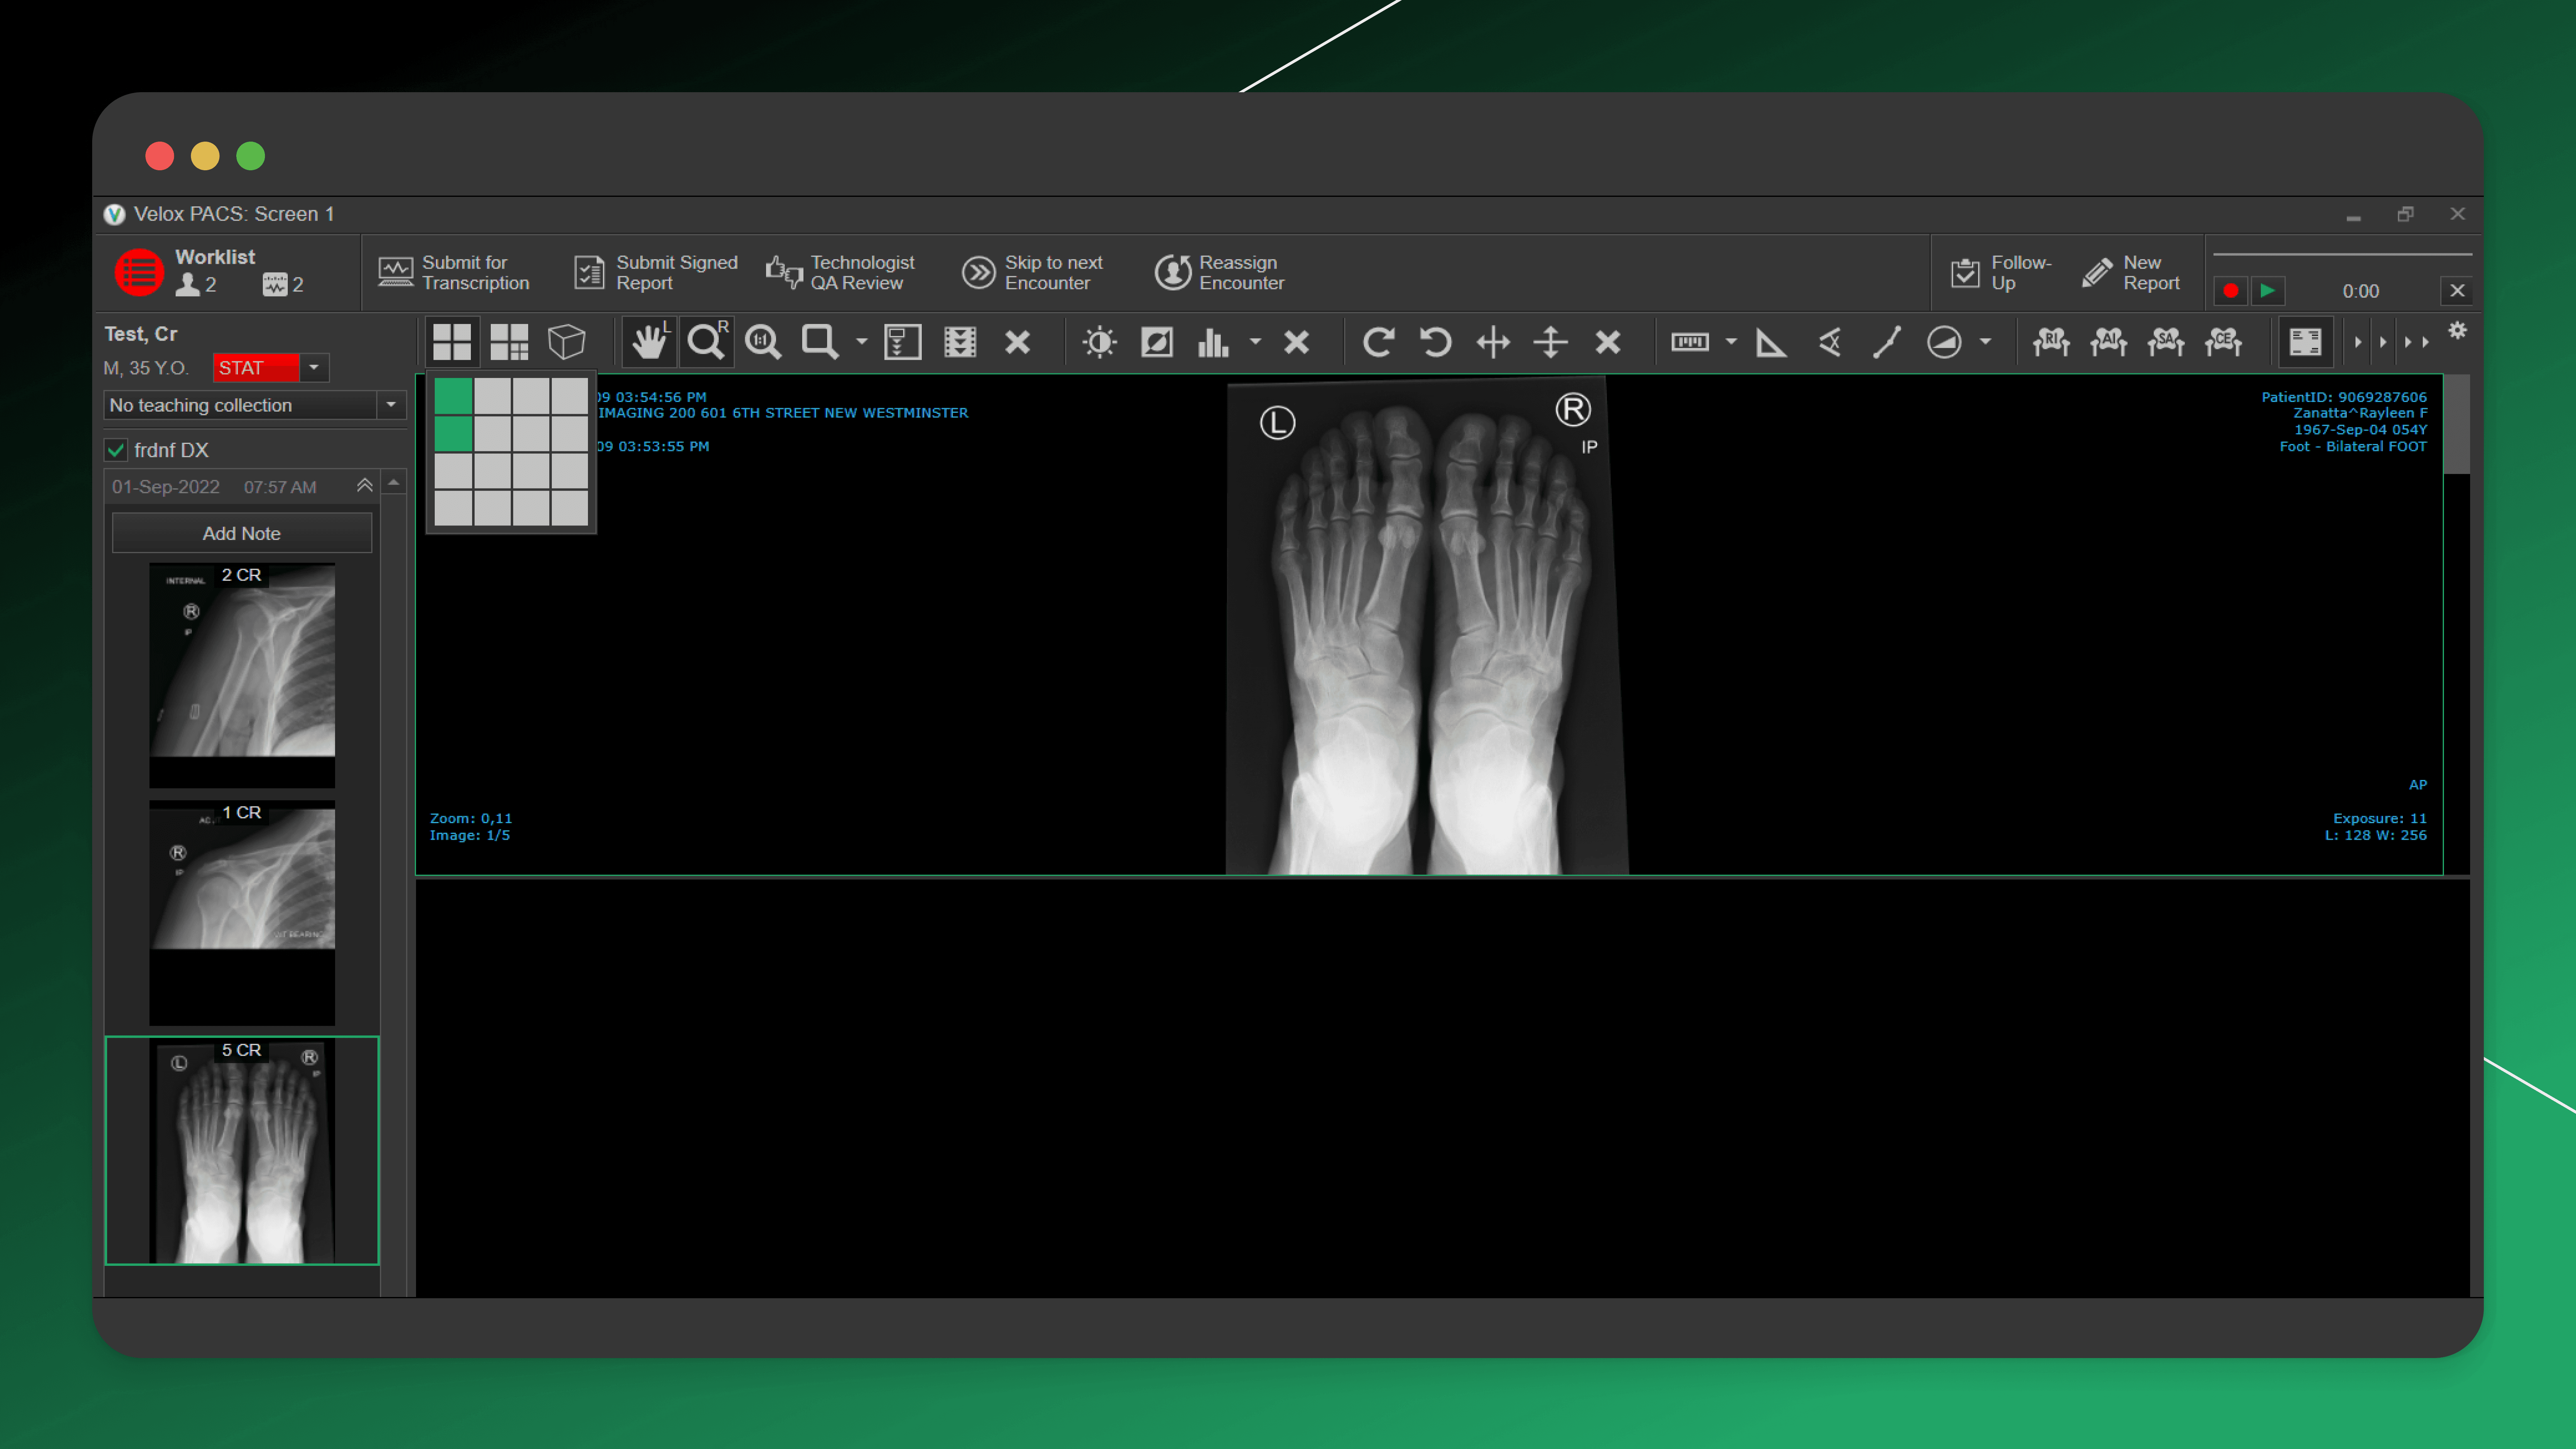Open the Worklist

(139, 272)
